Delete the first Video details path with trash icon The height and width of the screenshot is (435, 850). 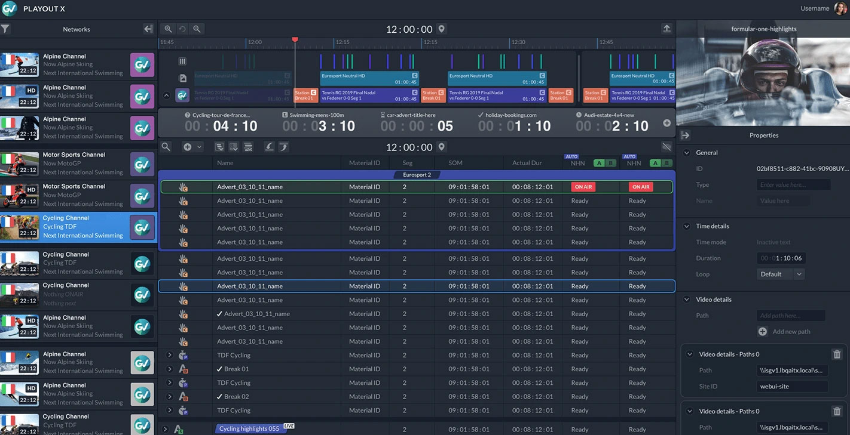click(837, 354)
